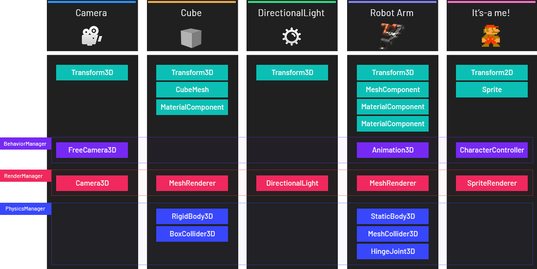Select the Robot Arm entity icon
Screen dimensions: 537x269
tap(392, 37)
